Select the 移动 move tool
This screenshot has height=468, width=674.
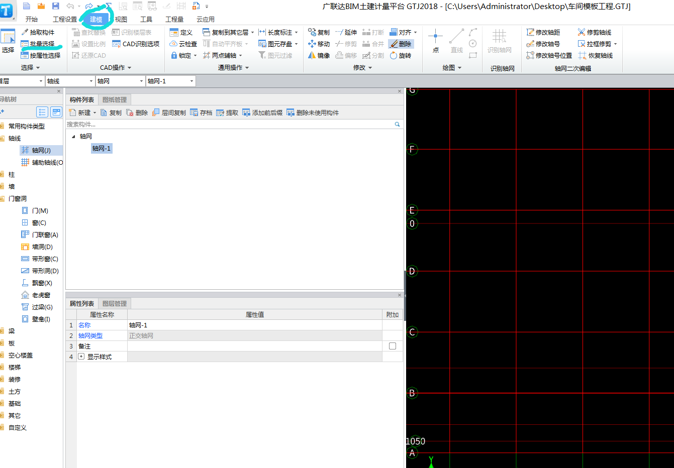pyautogui.click(x=319, y=44)
